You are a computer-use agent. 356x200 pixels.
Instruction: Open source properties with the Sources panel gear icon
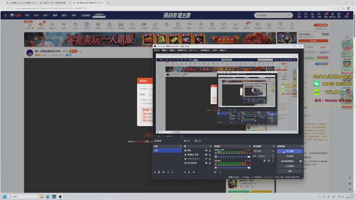pos(194,172)
